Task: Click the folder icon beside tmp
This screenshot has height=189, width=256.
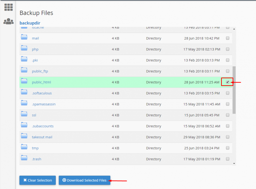Action: pyautogui.click(x=24, y=147)
